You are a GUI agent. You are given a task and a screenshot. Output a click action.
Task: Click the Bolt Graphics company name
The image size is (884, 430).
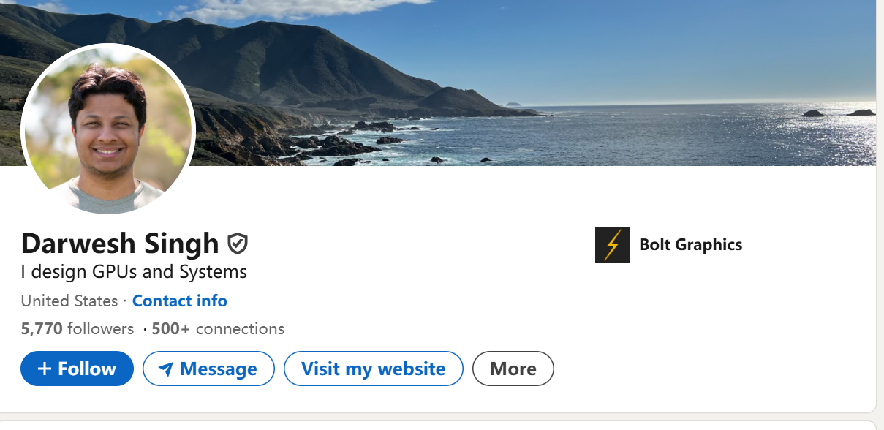click(x=690, y=245)
